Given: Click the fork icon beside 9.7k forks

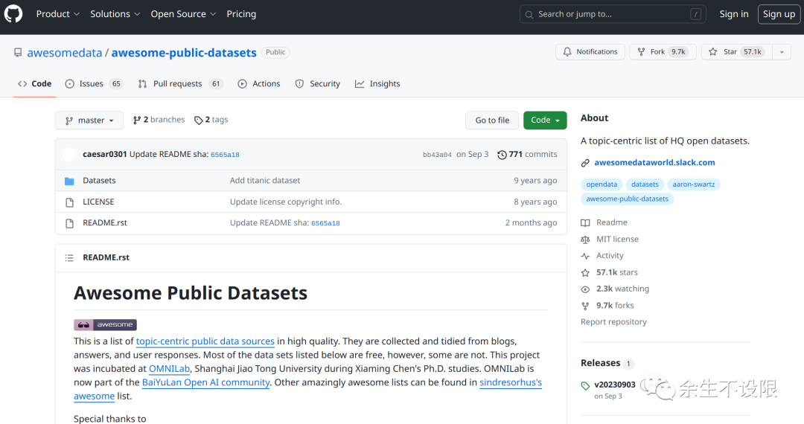Looking at the screenshot, I should tap(585, 306).
